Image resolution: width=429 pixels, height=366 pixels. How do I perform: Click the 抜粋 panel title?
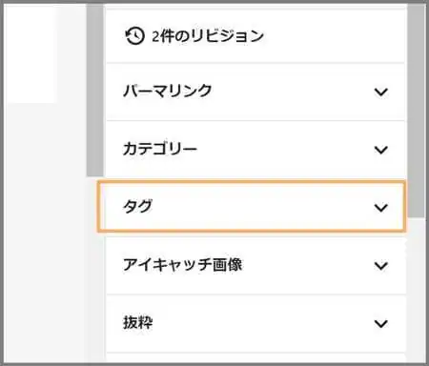138,322
